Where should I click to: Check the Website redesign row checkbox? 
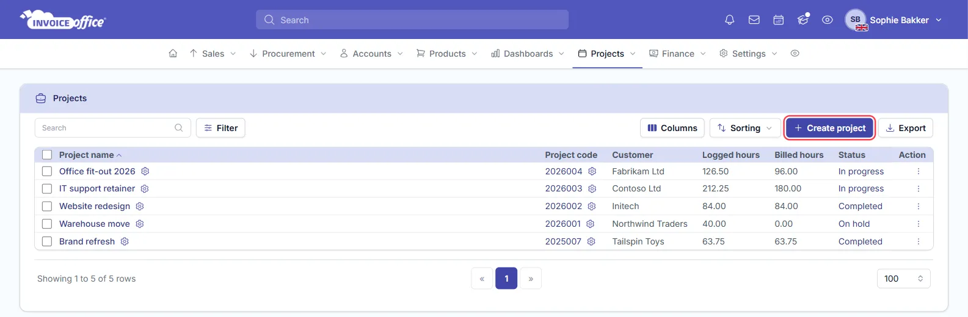[x=47, y=206]
